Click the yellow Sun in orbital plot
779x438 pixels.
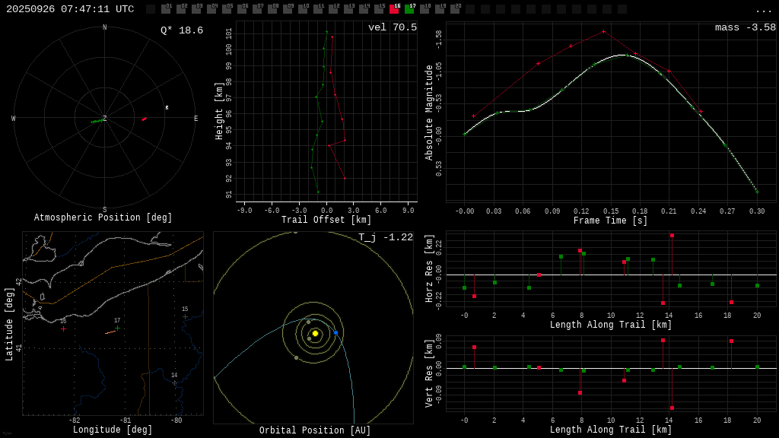click(315, 333)
